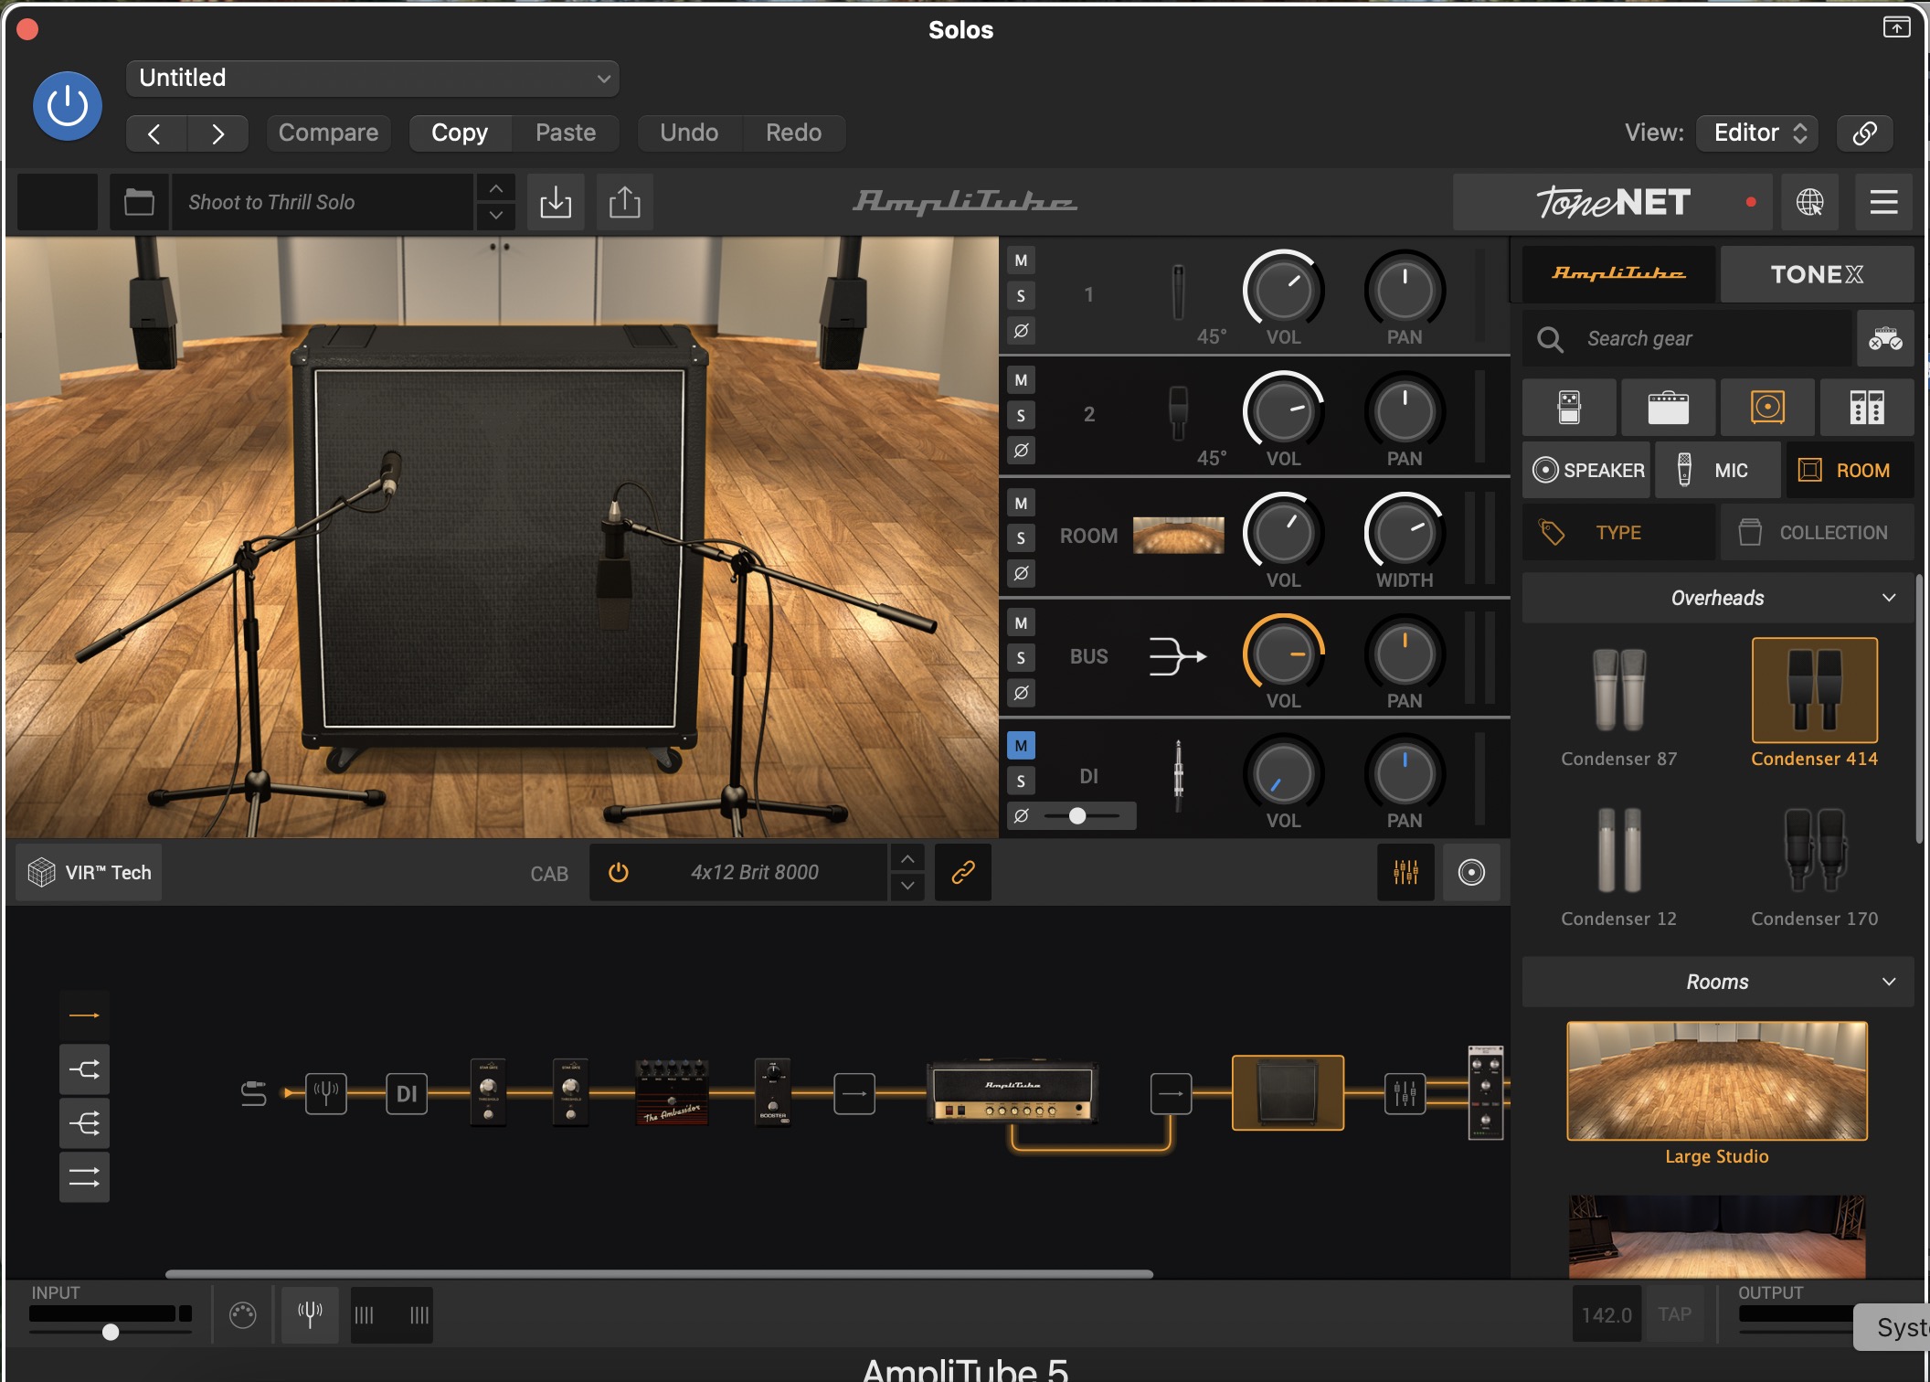
Task: Open the custom shop icon beside search
Action: (x=1885, y=339)
